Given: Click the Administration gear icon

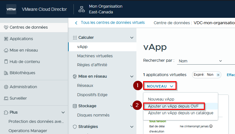Looking at the screenshot, I should [6, 87].
